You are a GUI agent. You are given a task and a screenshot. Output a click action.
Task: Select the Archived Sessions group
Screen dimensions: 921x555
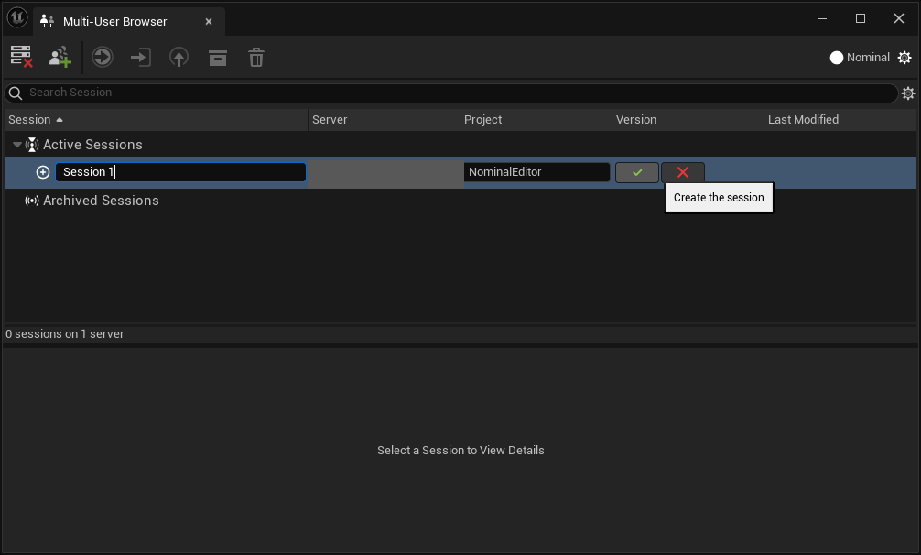tap(101, 201)
